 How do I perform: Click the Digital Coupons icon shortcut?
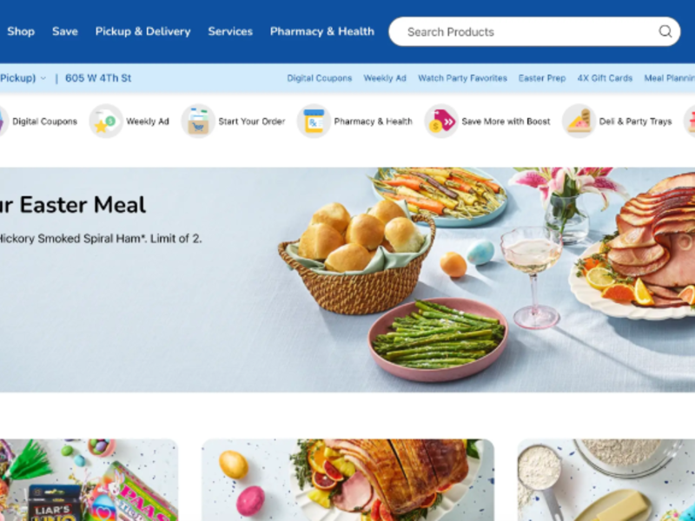point(3,122)
